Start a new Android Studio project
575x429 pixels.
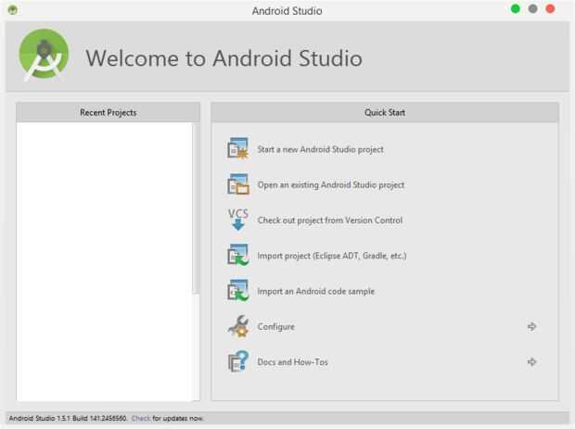[x=321, y=149]
